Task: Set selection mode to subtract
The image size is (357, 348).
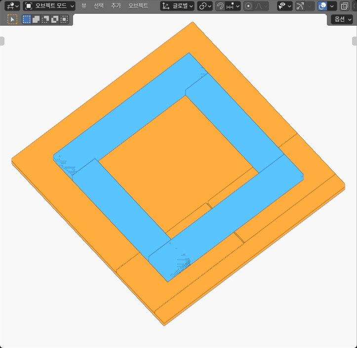Action: tap(45, 19)
